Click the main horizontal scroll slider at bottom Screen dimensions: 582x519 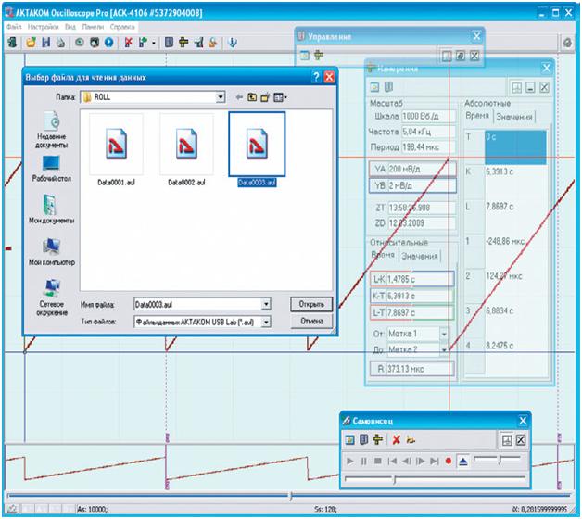click(289, 496)
